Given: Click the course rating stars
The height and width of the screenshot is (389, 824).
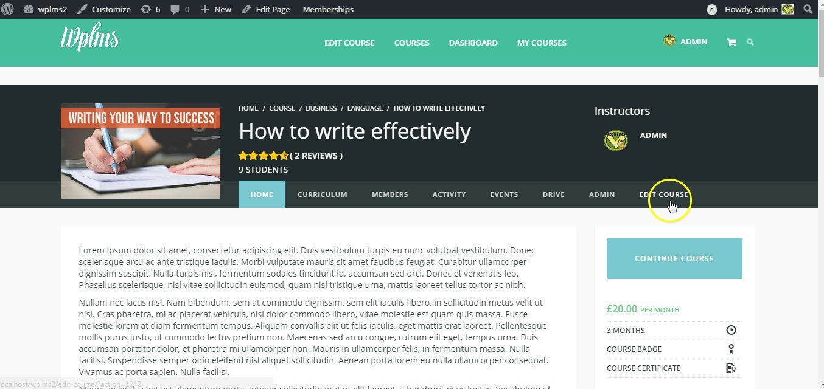Looking at the screenshot, I should tap(264, 155).
